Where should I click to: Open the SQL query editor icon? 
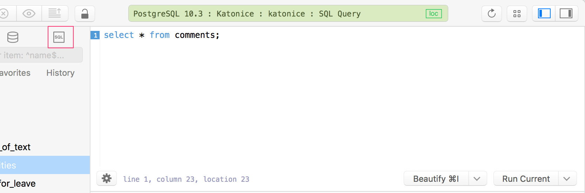pyautogui.click(x=59, y=37)
